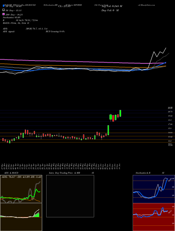The height and width of the screenshot is (231, 175).
Task: Click the blue 20 Day EMA legend swatch
Action: pyautogui.click(x=3, y=6)
